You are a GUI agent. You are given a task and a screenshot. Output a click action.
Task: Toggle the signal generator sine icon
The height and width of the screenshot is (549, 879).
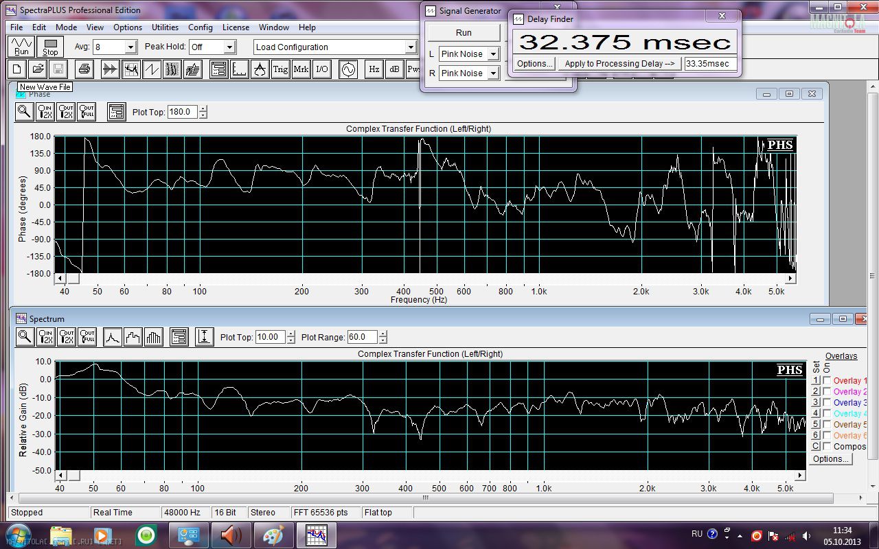(348, 69)
